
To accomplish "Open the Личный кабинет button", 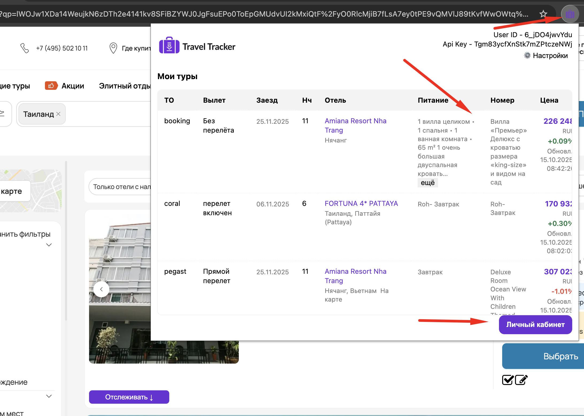I will point(535,325).
